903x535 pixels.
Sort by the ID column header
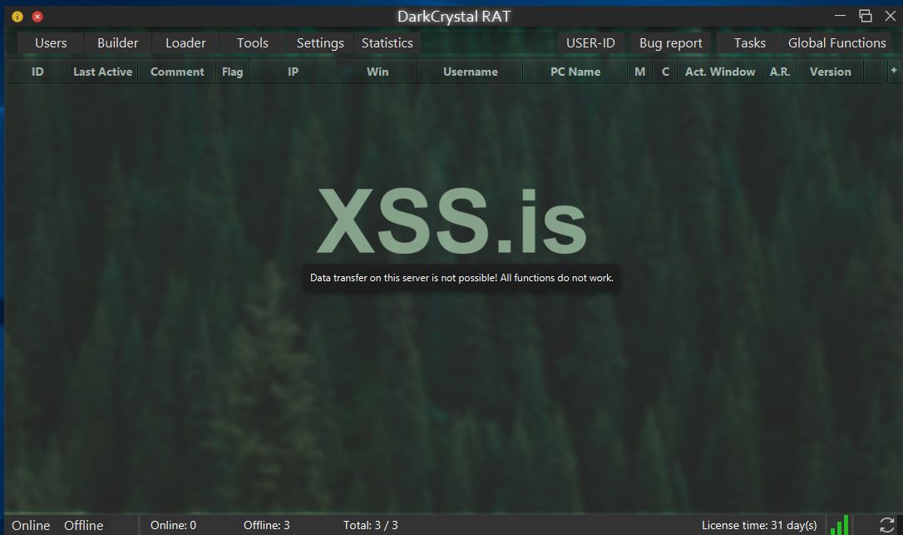(37, 72)
